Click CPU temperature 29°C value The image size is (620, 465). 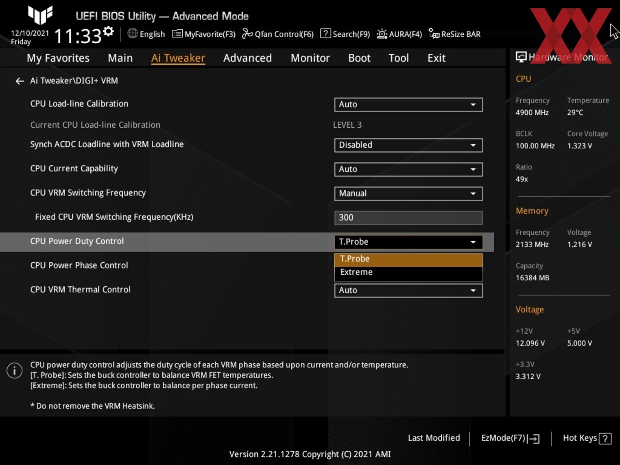[575, 113]
